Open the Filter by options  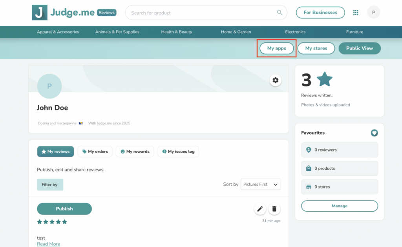[50, 185]
